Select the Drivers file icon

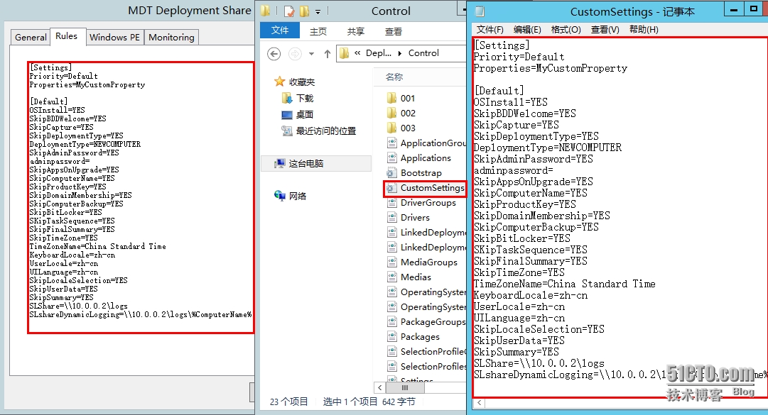coord(392,218)
